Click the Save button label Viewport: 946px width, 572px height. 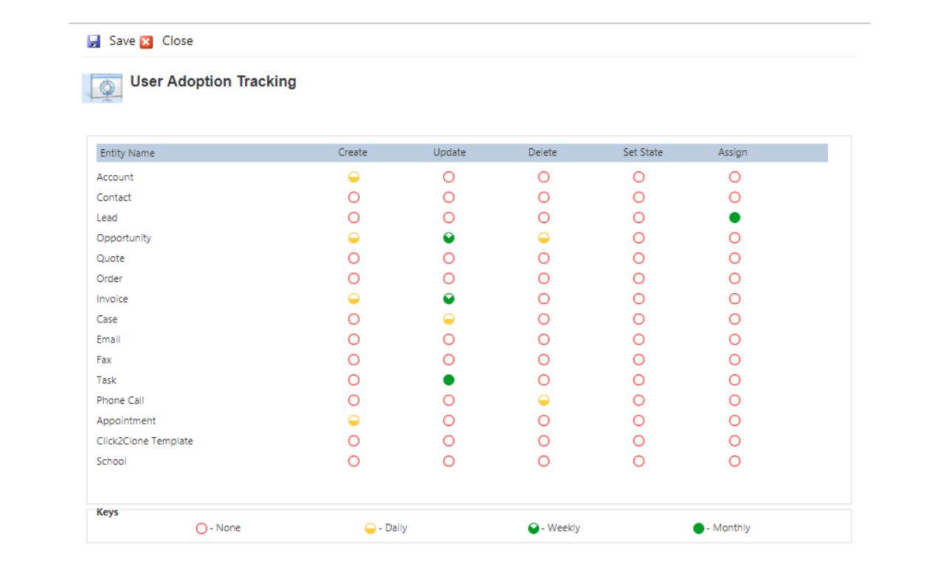(x=122, y=41)
